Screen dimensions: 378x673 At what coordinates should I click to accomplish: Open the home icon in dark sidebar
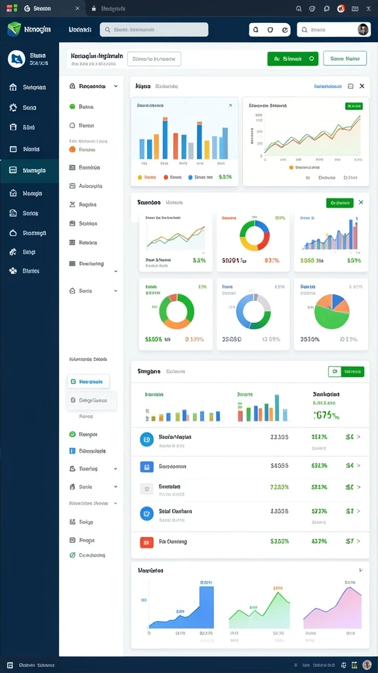(x=13, y=87)
